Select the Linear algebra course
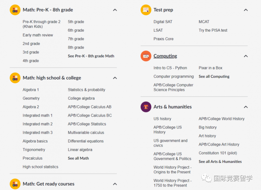 tap(80, 150)
